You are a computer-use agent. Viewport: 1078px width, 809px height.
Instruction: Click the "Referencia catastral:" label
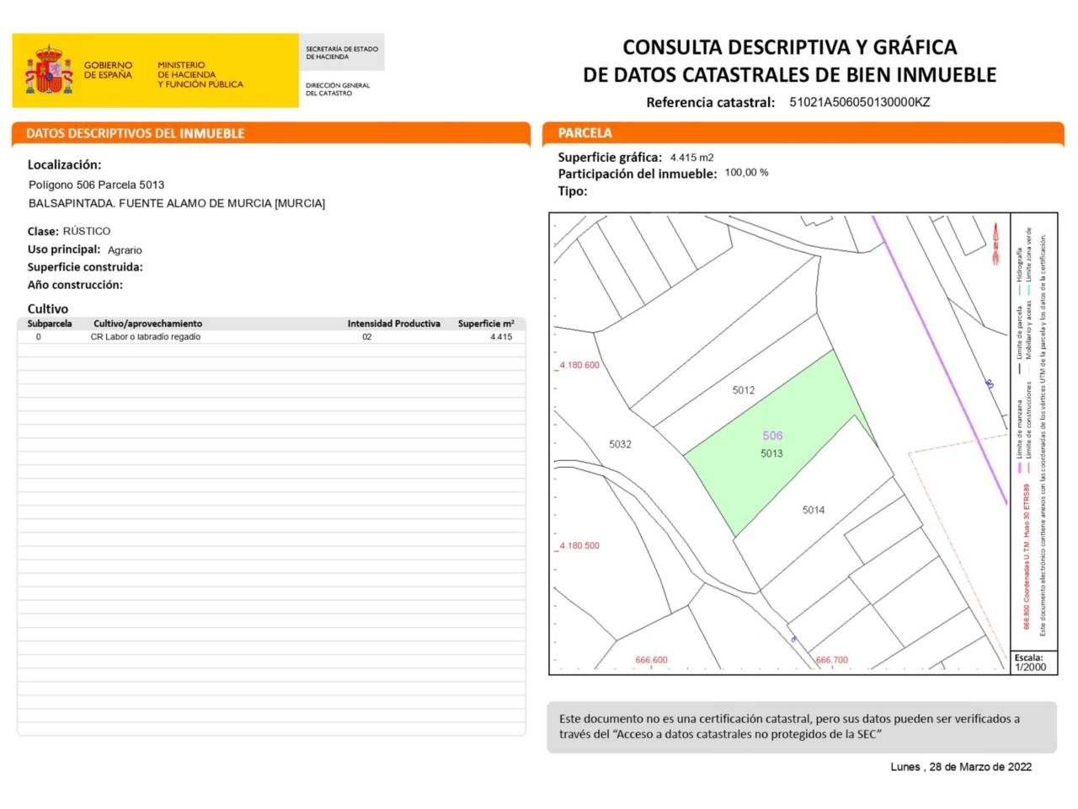[x=710, y=103]
